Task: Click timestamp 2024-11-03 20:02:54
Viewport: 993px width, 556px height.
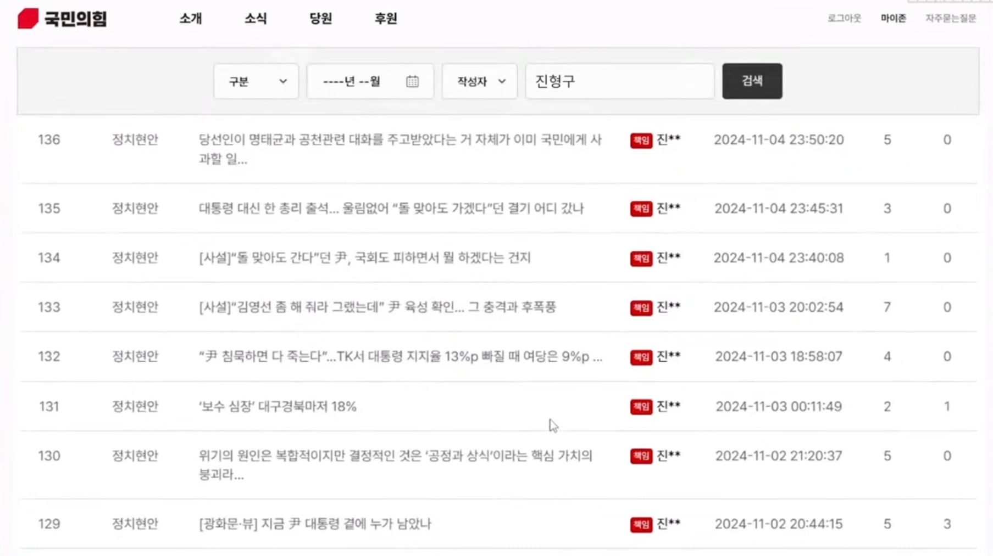Action: click(779, 307)
